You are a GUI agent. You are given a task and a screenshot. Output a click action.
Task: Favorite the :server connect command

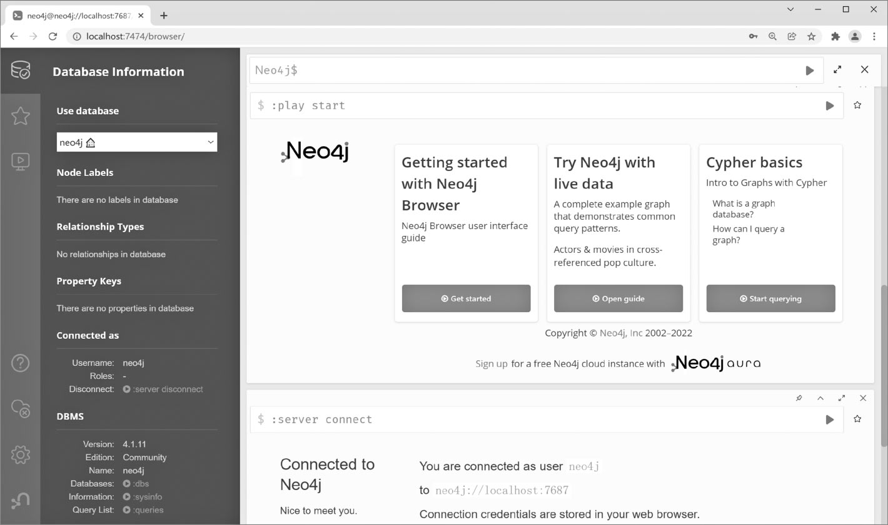[857, 420]
